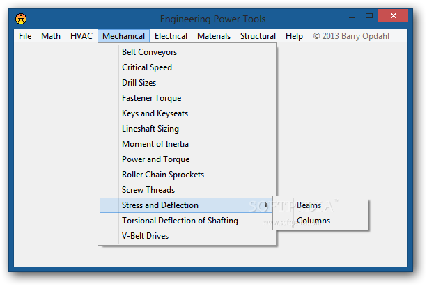Open the File menu
Screen dimensions: 427x286
(x=25, y=36)
